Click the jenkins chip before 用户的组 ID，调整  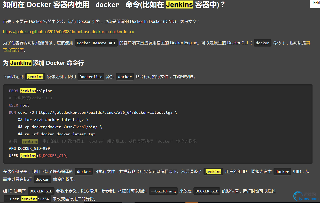coord(214,172)
